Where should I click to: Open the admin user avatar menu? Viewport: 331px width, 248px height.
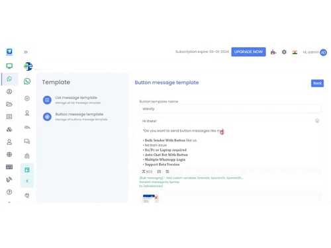324,52
